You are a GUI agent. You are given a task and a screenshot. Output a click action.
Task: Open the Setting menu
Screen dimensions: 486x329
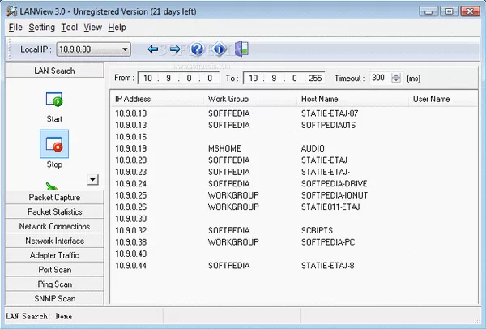42,28
